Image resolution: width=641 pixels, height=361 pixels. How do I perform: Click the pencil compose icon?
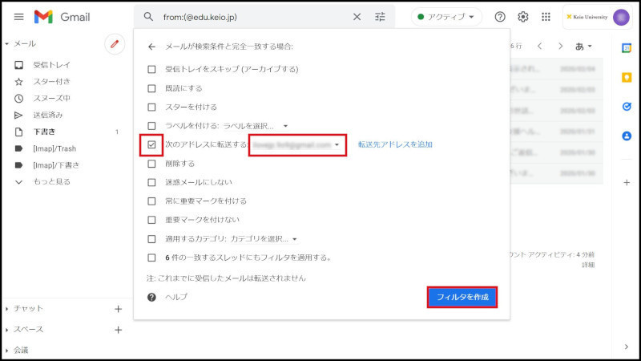[x=115, y=45]
